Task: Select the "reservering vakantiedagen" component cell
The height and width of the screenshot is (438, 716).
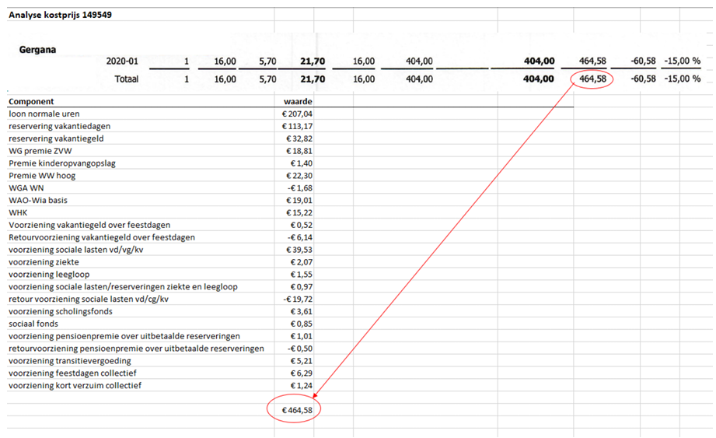Action: click(59, 126)
